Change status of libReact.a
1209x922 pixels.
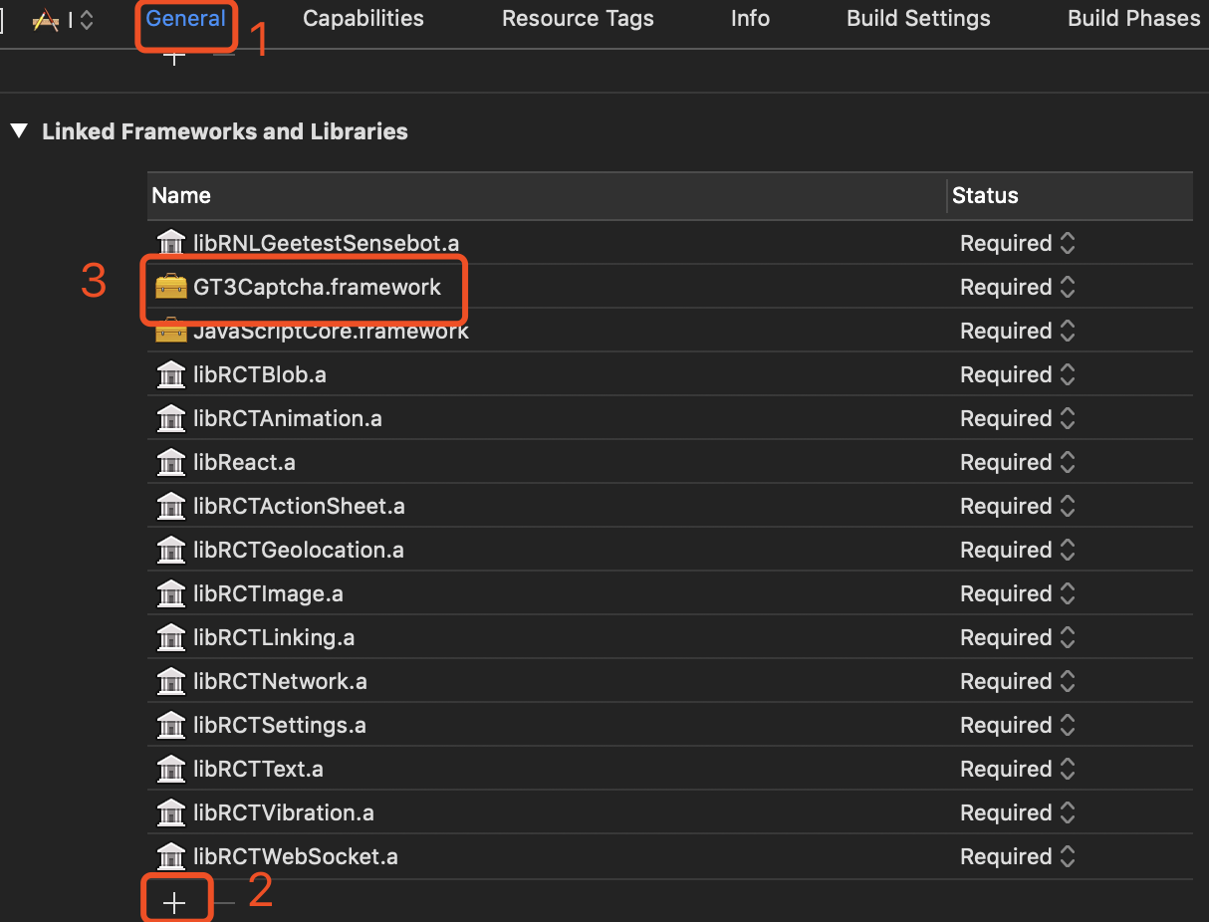pos(1018,462)
